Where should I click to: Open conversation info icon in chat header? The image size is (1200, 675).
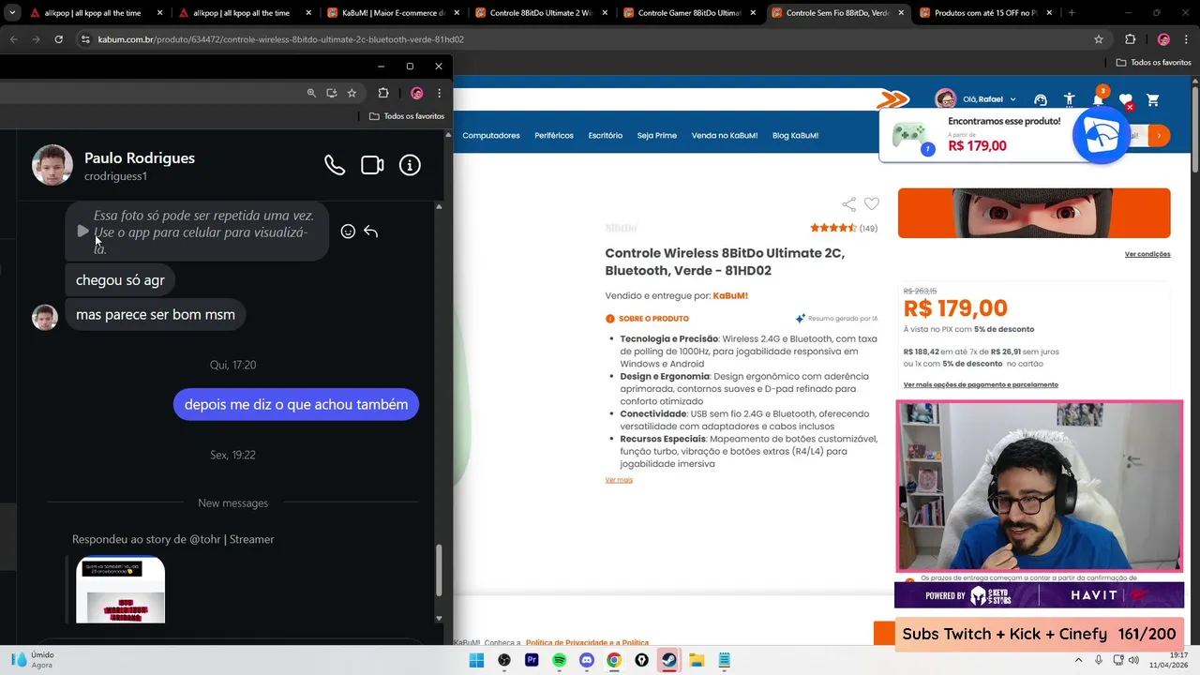pyautogui.click(x=410, y=165)
